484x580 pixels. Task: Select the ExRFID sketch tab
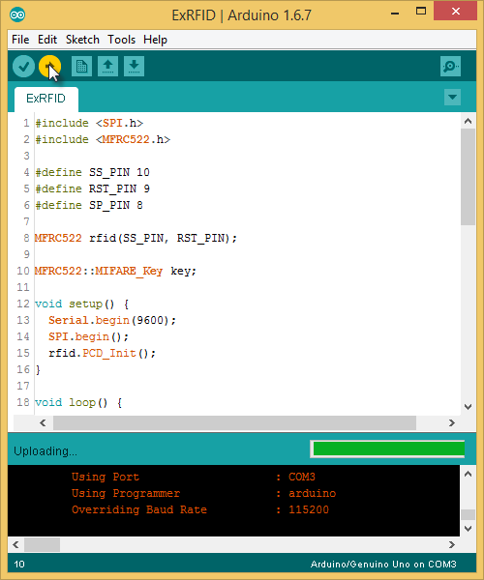tap(45, 99)
